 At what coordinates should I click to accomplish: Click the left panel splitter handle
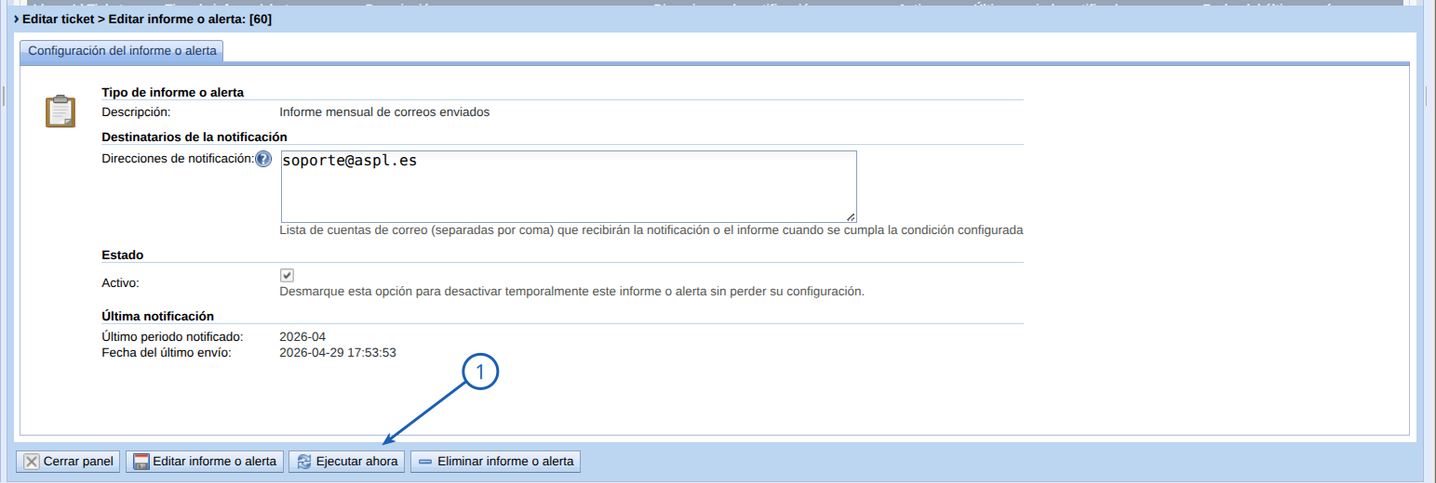[x=5, y=96]
